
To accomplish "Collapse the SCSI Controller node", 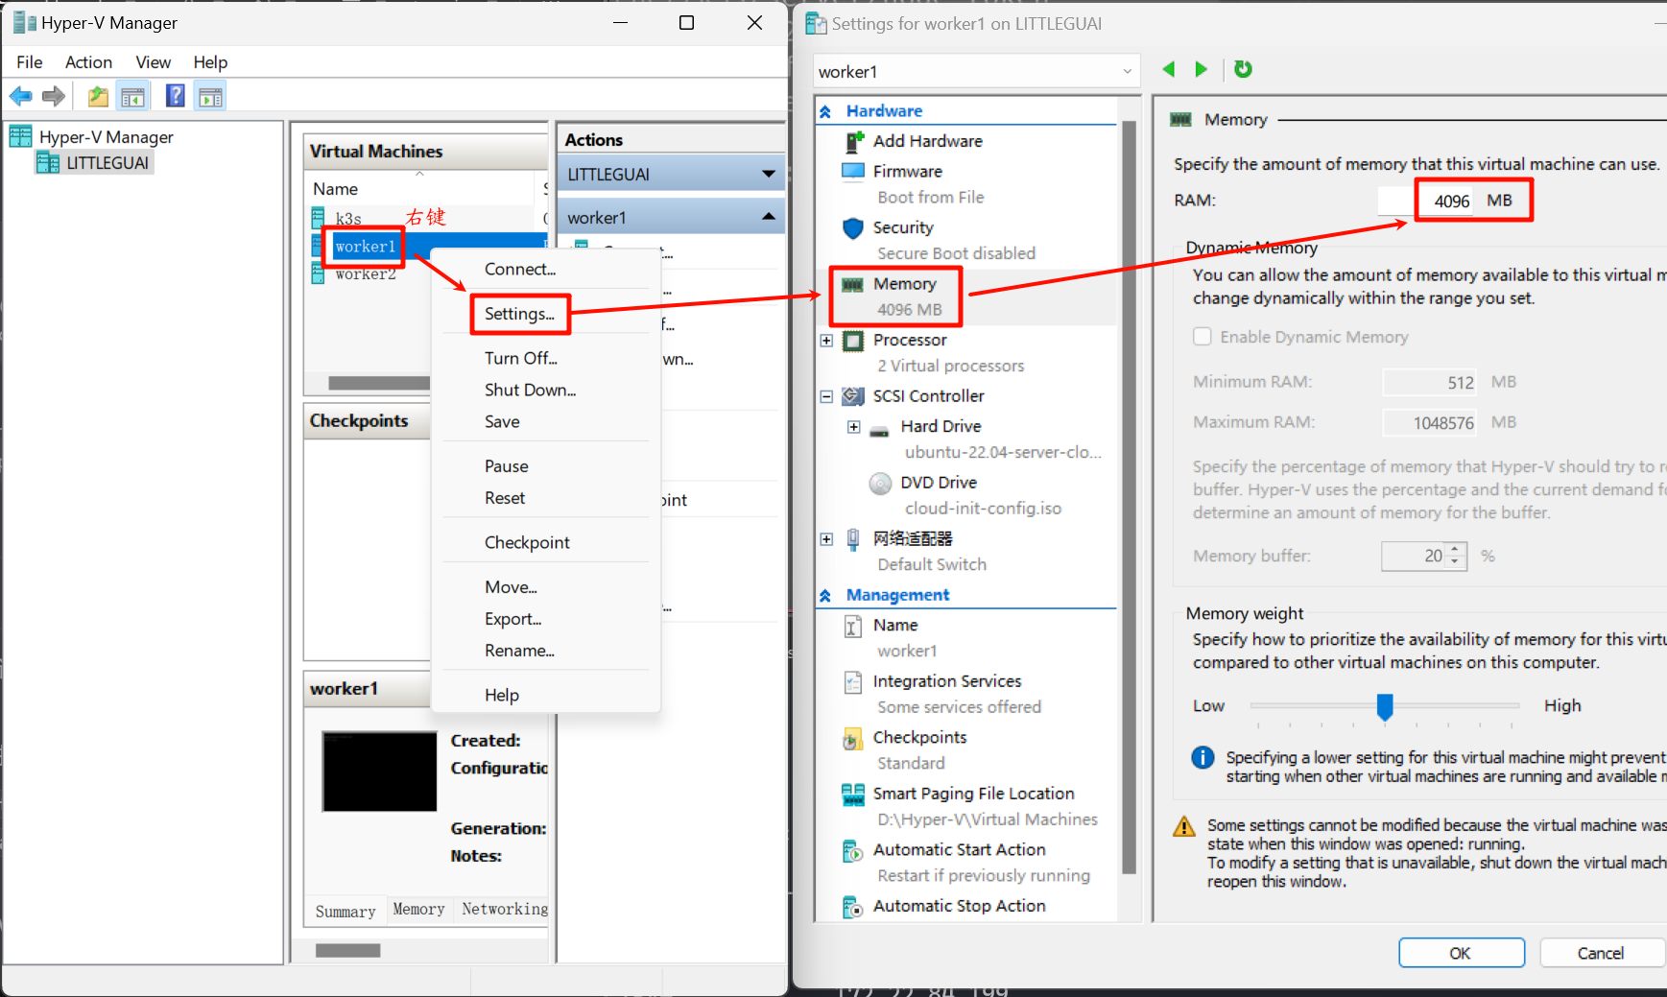I will pyautogui.click(x=826, y=396).
